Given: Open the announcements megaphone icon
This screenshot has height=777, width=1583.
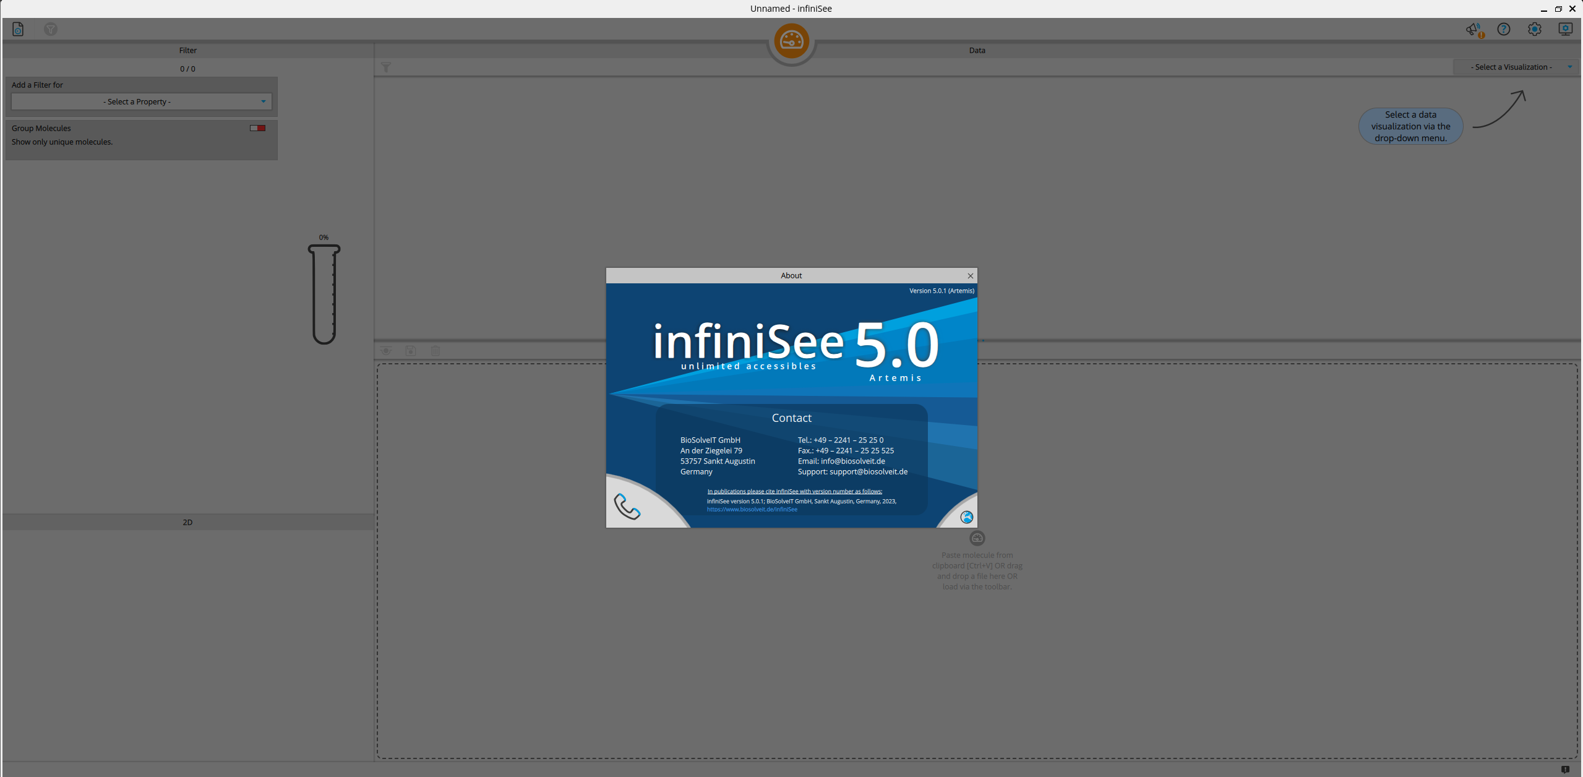Looking at the screenshot, I should coord(1475,30).
